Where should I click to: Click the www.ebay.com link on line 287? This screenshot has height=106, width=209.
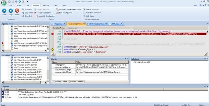[x=99, y=47]
